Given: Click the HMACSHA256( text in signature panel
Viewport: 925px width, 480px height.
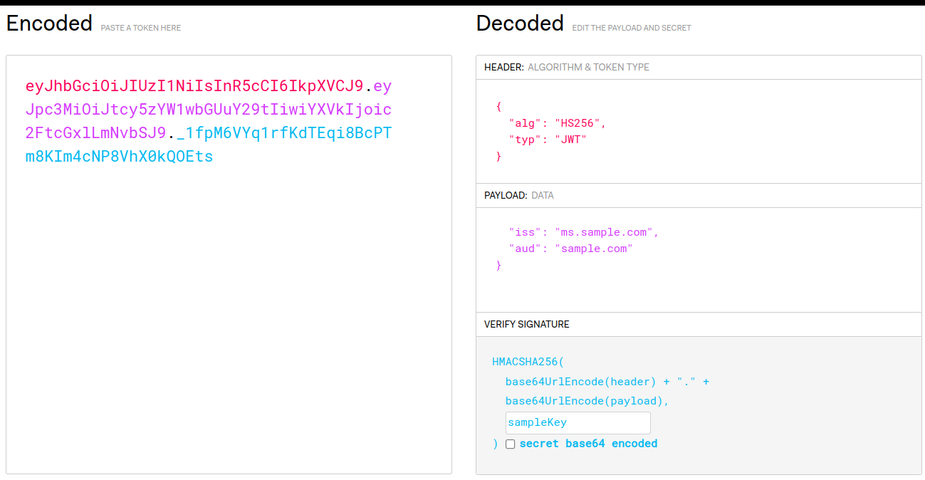Looking at the screenshot, I should 528,362.
